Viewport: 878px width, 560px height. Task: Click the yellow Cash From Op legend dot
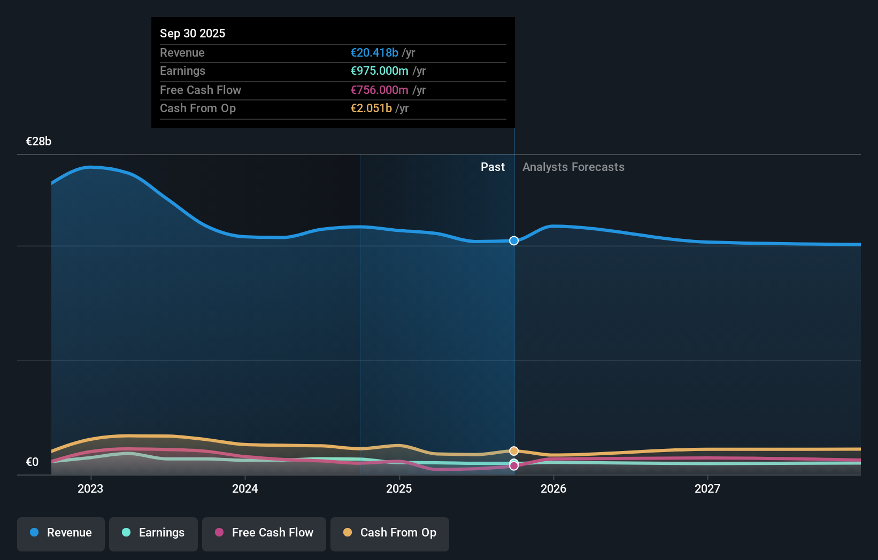(x=349, y=533)
